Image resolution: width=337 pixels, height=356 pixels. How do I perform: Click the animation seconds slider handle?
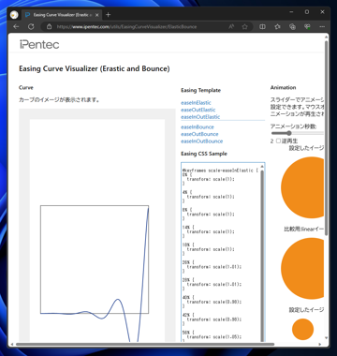click(x=288, y=133)
